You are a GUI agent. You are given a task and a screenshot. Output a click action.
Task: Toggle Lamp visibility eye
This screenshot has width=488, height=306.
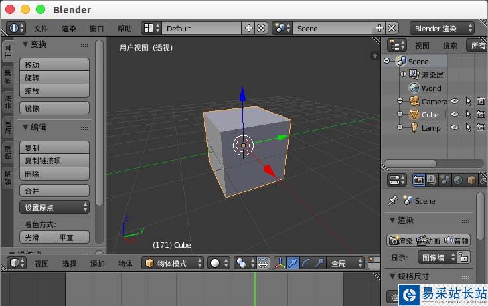click(455, 127)
